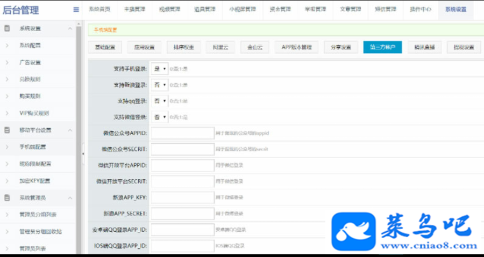Viewport: 484px width, 257px height.
Task: Click the arrow icon before 广告设置
Action: click(7, 62)
